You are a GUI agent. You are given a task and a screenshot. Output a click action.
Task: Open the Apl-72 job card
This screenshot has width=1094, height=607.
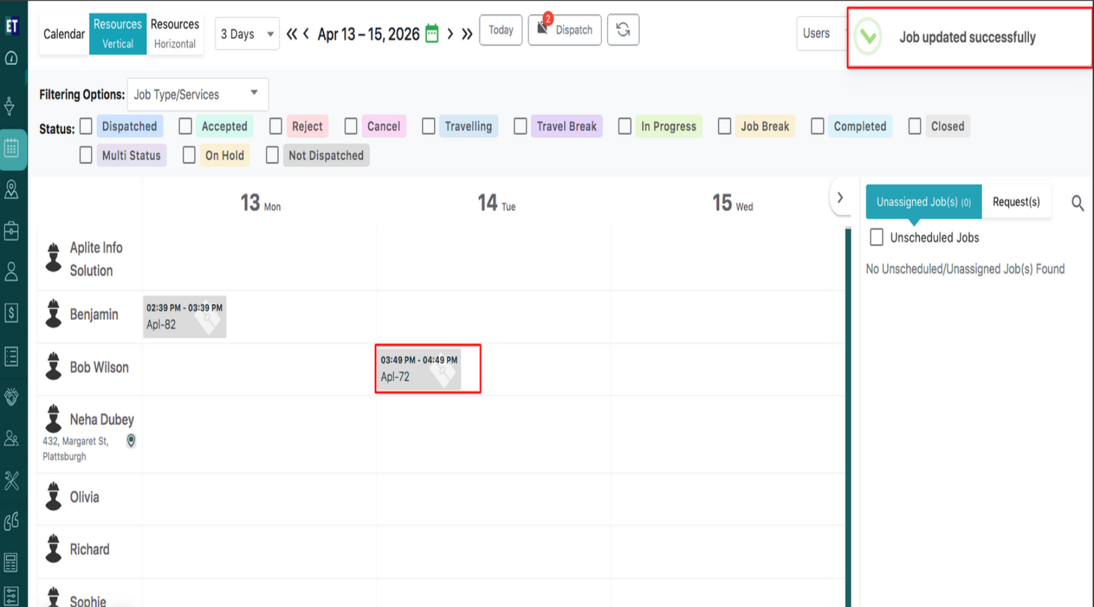[x=418, y=369]
